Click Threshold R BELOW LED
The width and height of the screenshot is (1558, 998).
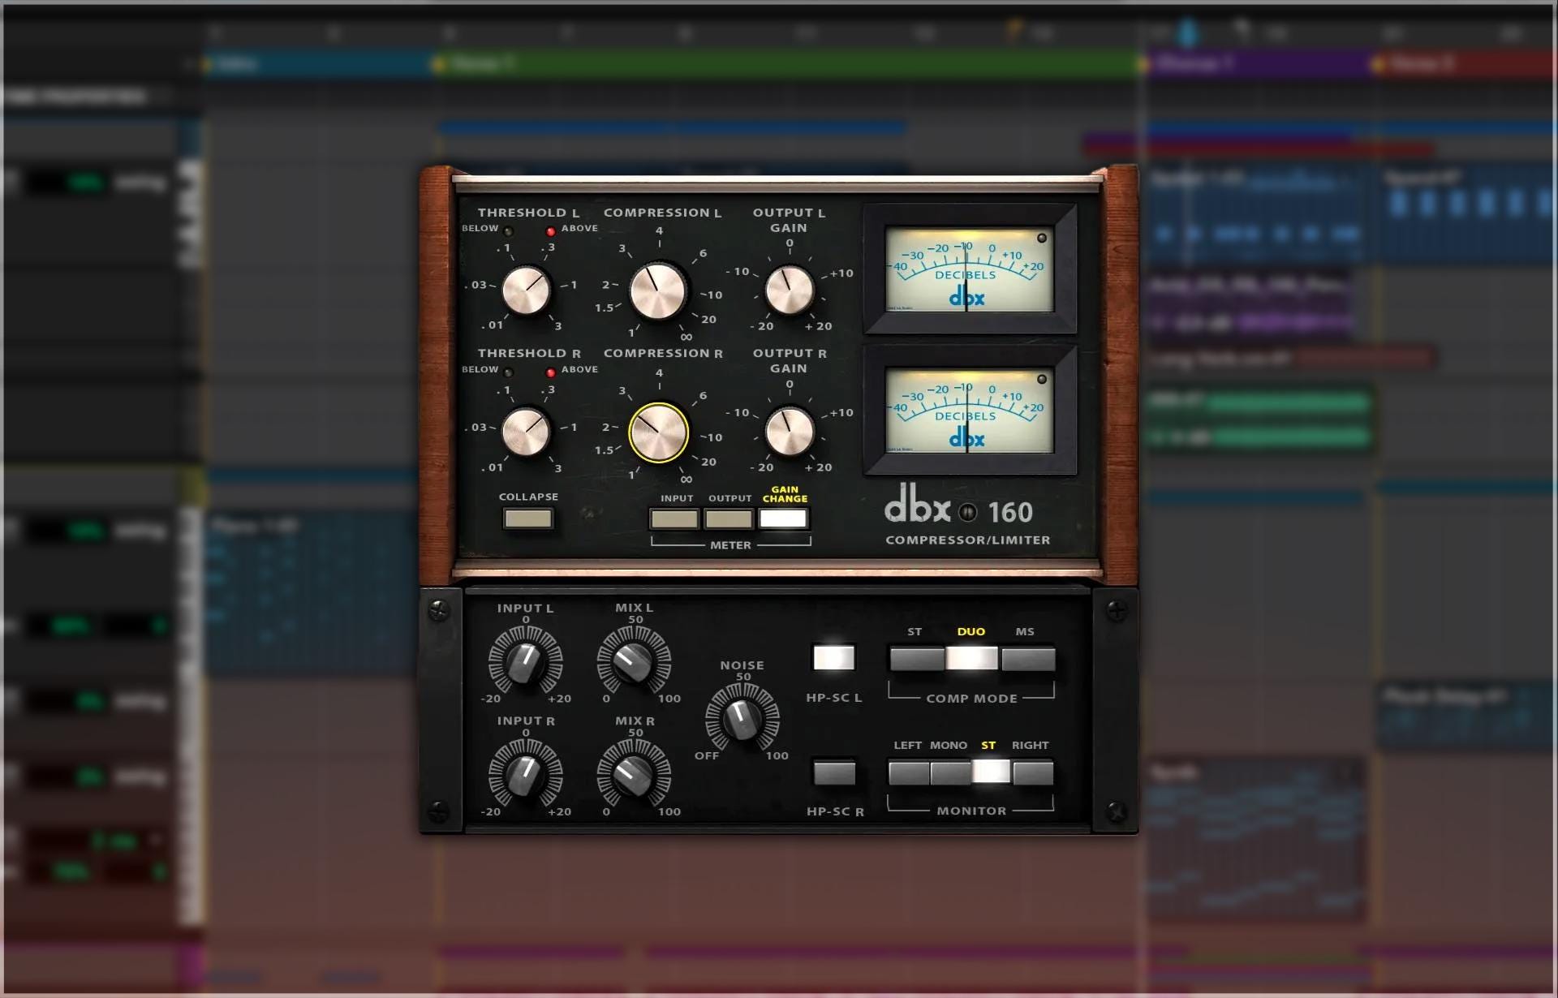point(508,372)
